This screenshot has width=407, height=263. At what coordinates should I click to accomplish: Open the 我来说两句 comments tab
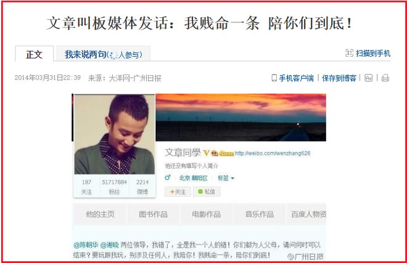pyautogui.click(x=104, y=54)
